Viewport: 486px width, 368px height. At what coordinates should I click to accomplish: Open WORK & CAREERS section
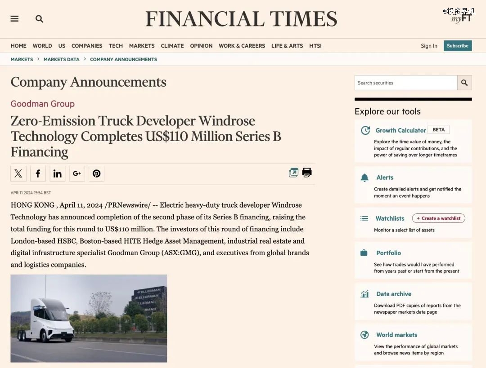(x=242, y=46)
